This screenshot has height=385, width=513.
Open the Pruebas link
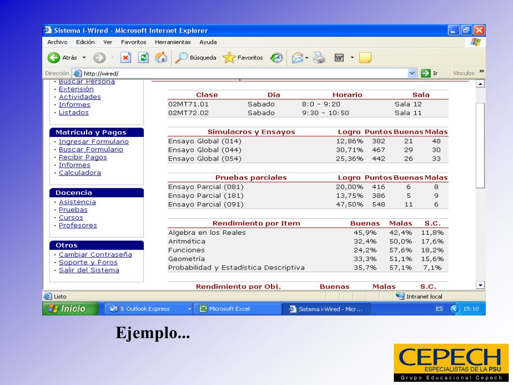pyautogui.click(x=73, y=210)
